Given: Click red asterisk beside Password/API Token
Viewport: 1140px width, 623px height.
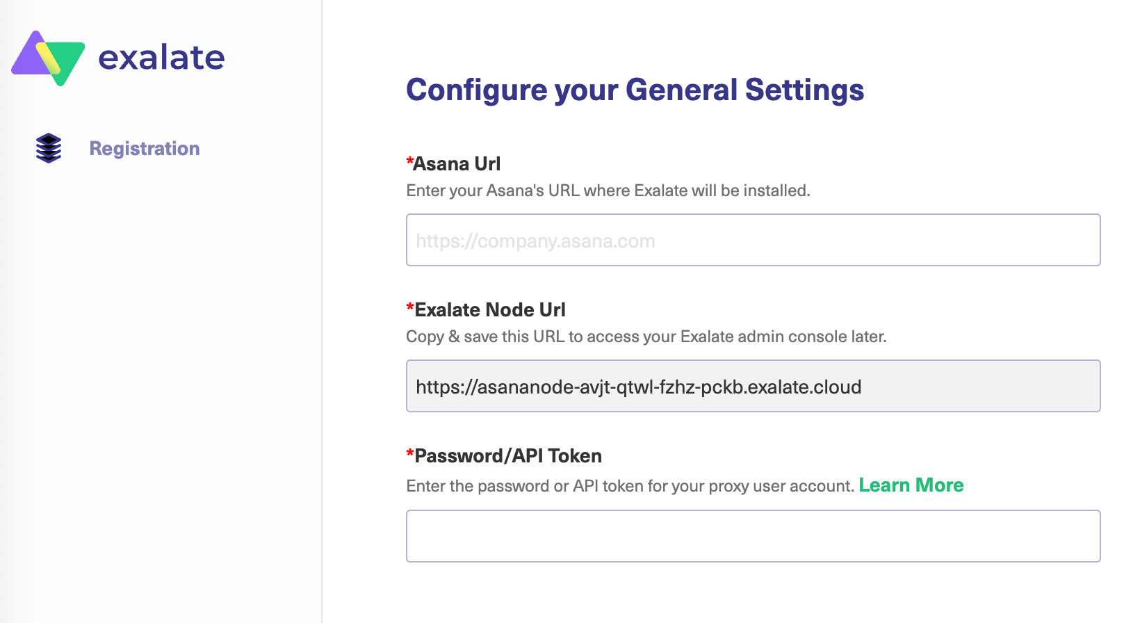Looking at the screenshot, I should click(x=409, y=453).
